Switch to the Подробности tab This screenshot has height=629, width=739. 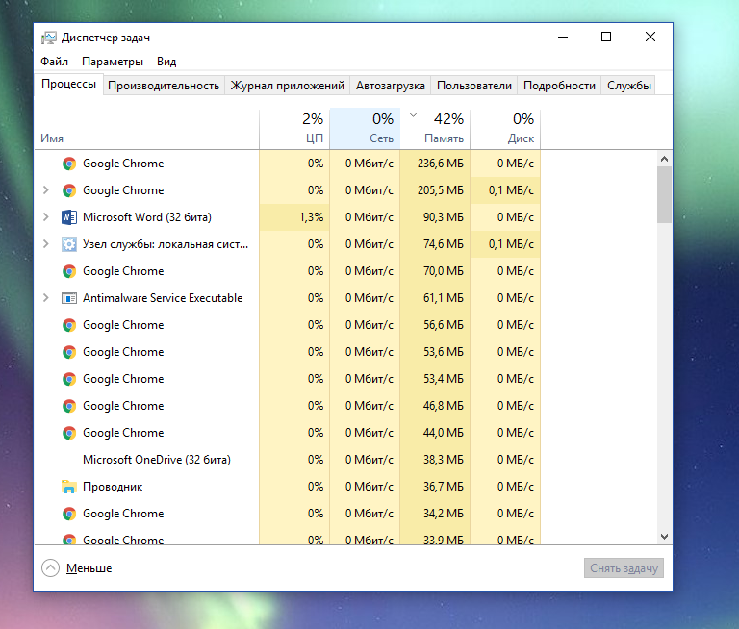(x=559, y=86)
